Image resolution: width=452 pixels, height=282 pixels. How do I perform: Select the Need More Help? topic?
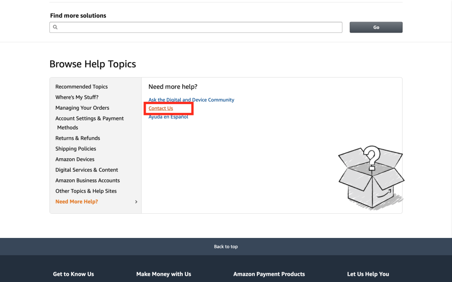click(x=77, y=202)
